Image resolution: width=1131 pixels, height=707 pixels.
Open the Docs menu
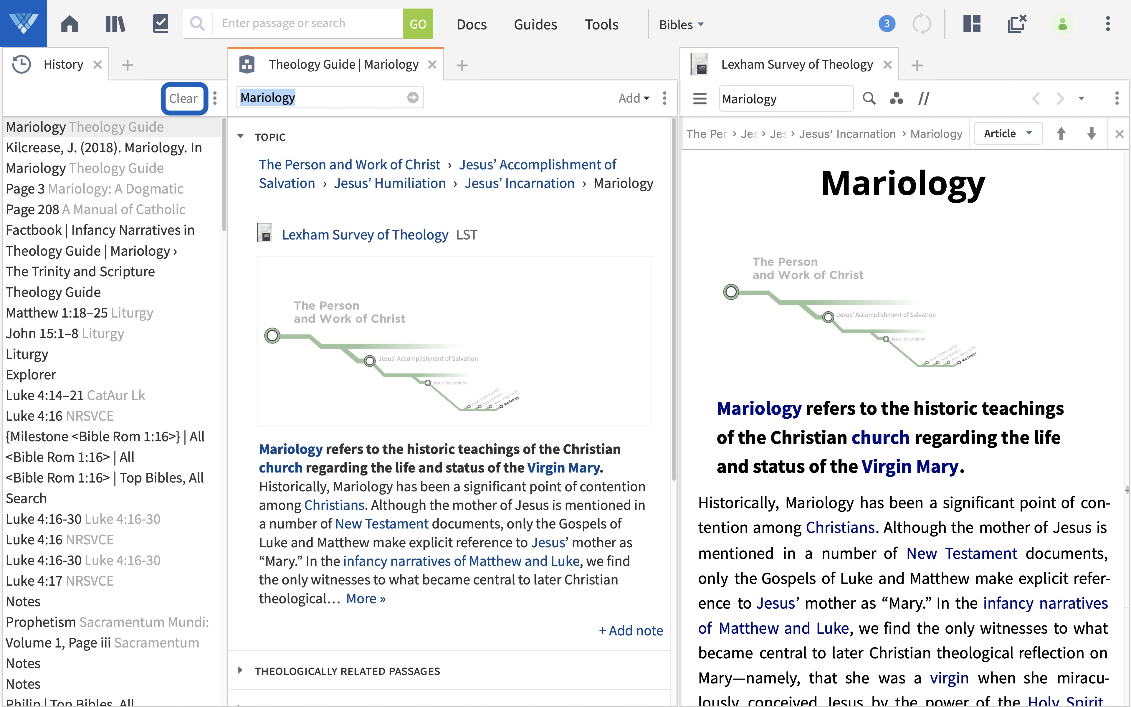coord(472,24)
